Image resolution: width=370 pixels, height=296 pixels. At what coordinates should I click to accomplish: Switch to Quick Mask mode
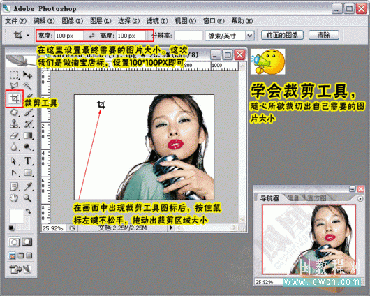point(27,242)
